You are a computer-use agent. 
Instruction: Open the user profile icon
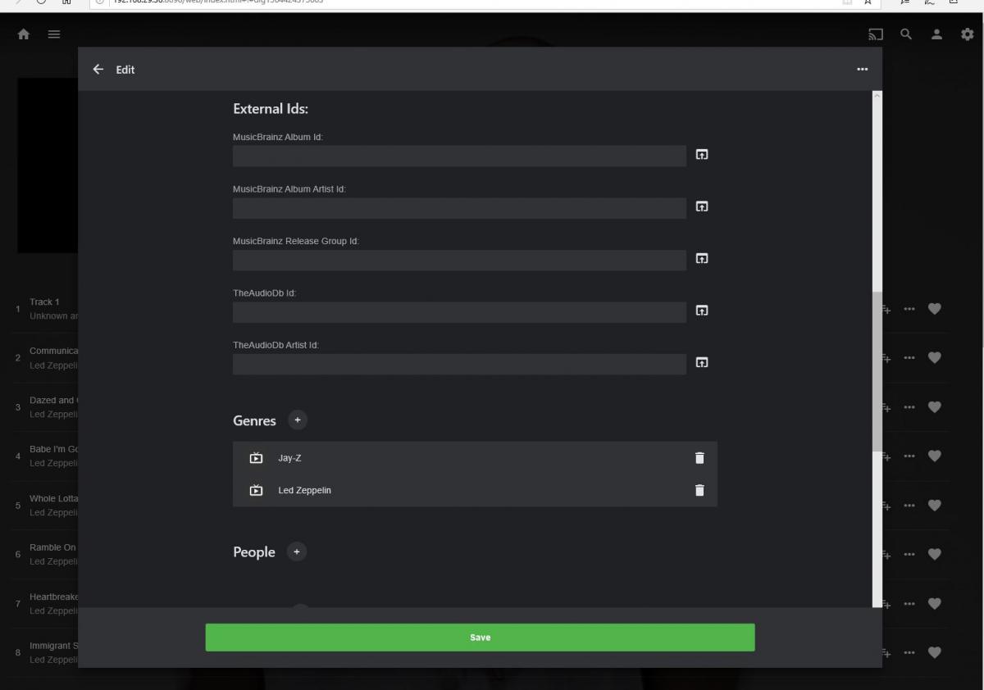(x=936, y=34)
